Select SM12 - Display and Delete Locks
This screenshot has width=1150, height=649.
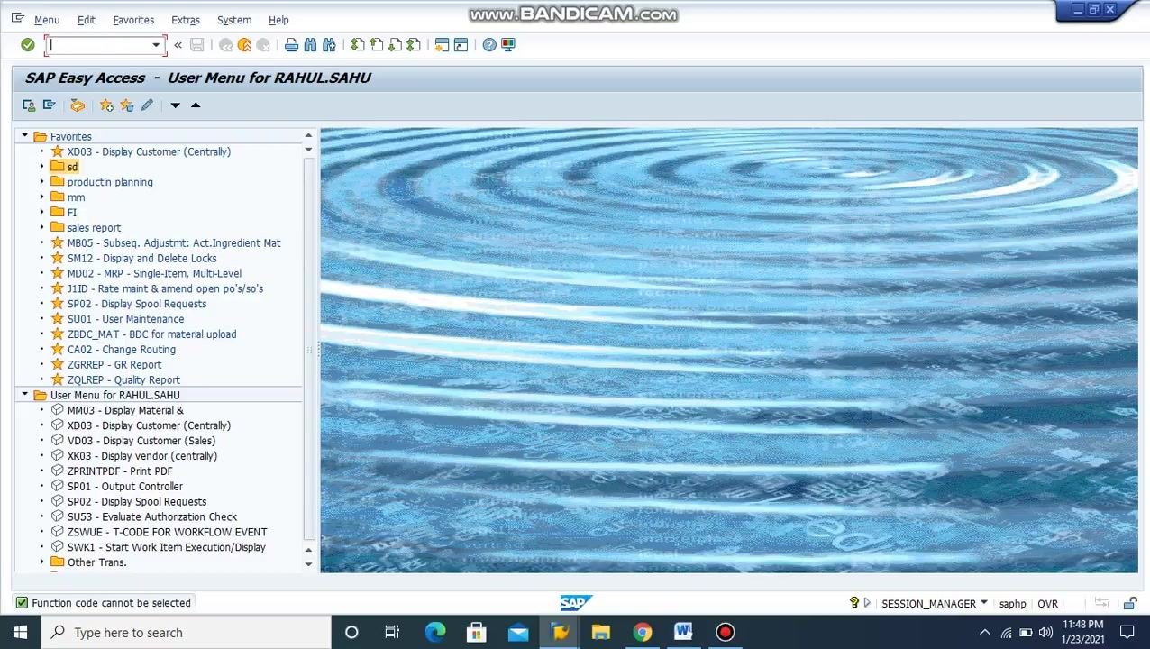141,259
